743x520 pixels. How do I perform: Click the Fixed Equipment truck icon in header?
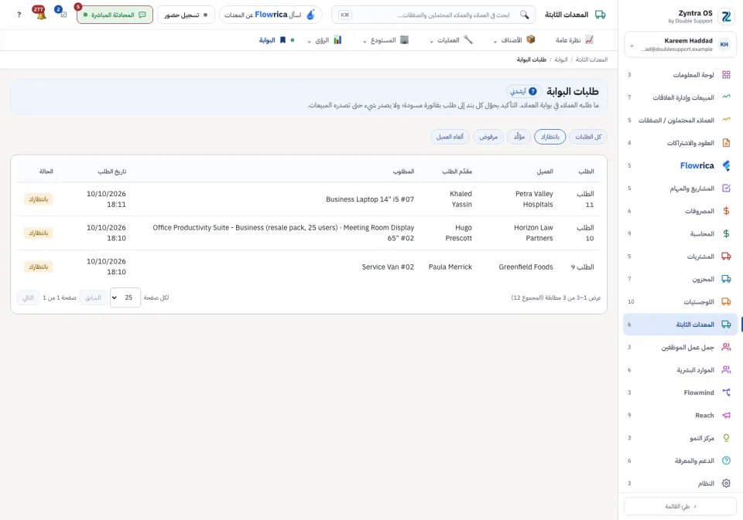click(x=600, y=15)
